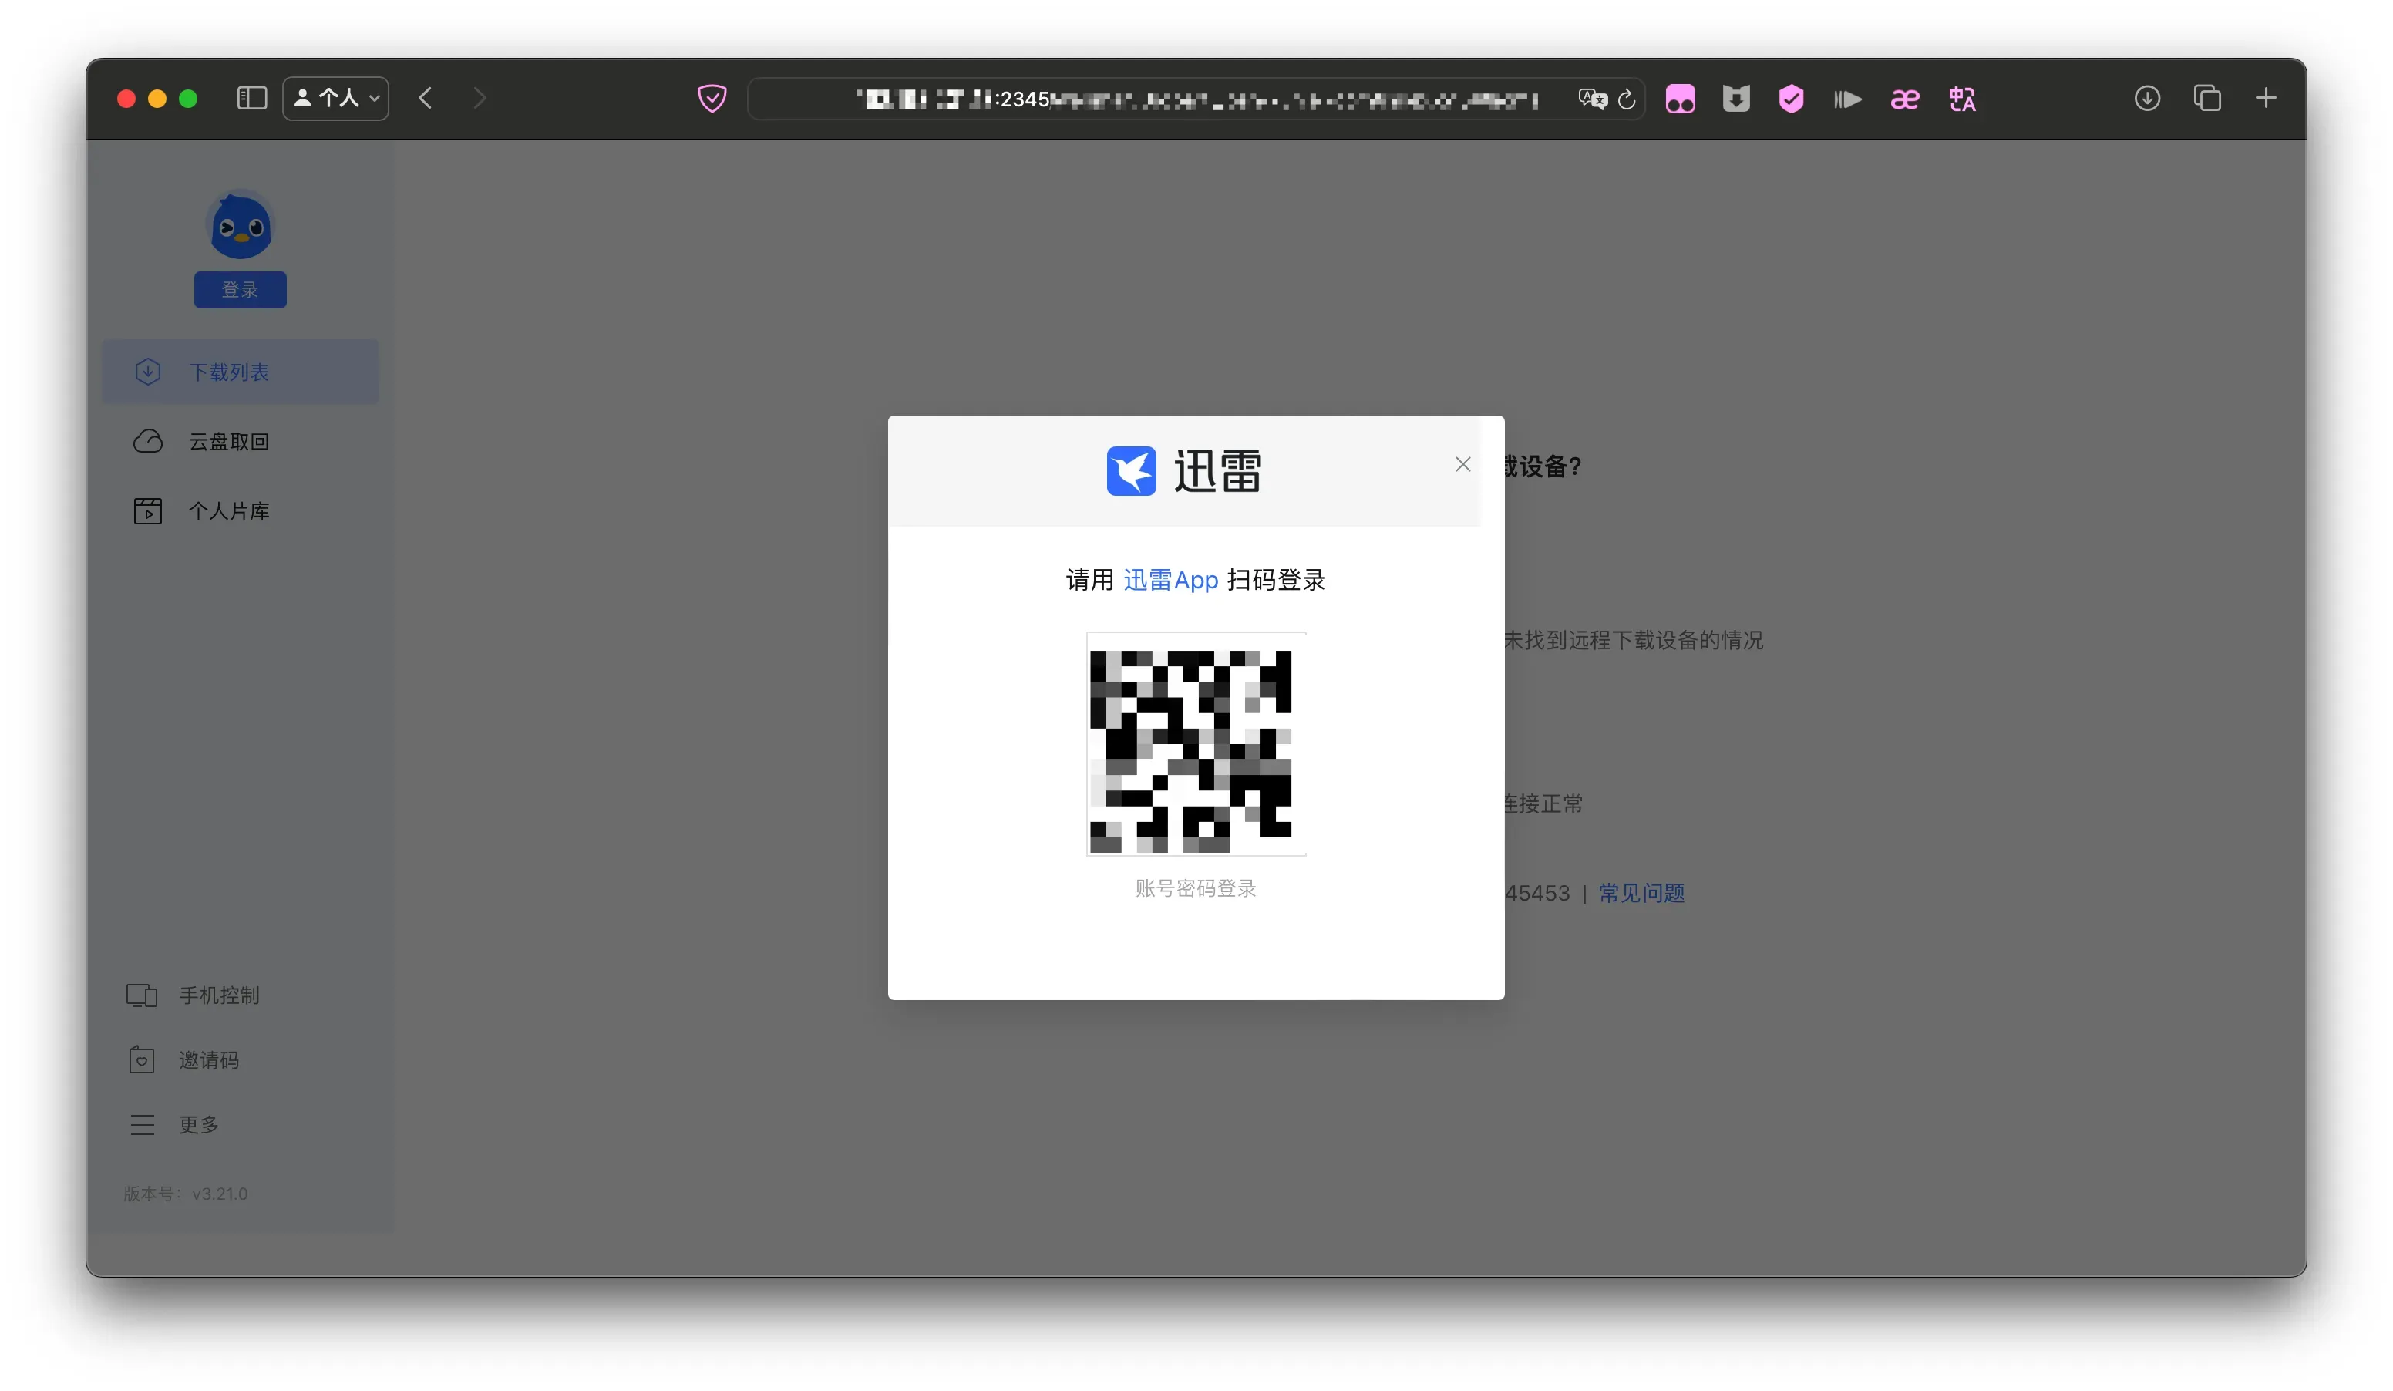Open 邀请码 in the sidebar
2393x1391 pixels.
(183, 1059)
